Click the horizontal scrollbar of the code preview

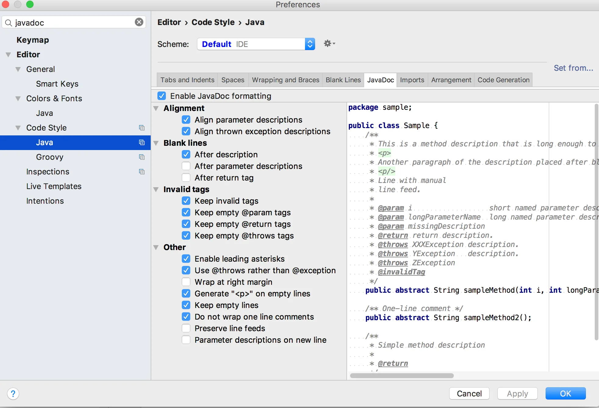402,376
